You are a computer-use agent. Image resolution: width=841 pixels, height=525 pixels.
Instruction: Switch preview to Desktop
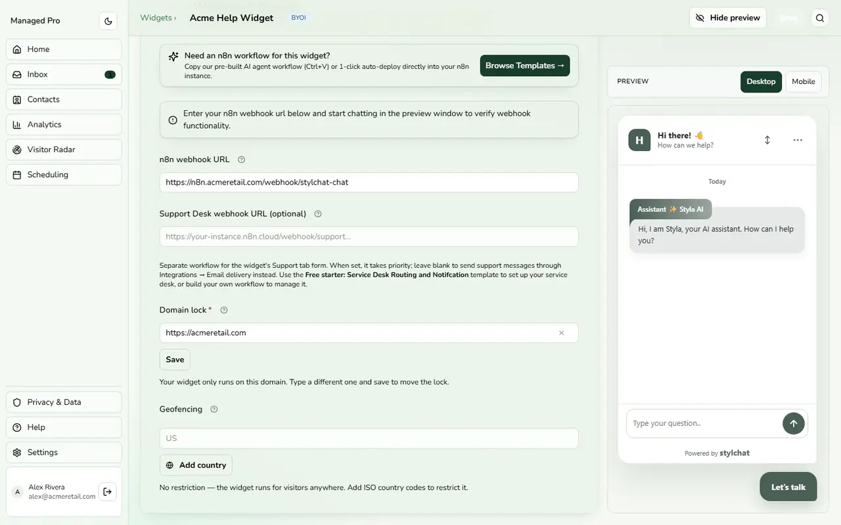pos(761,81)
